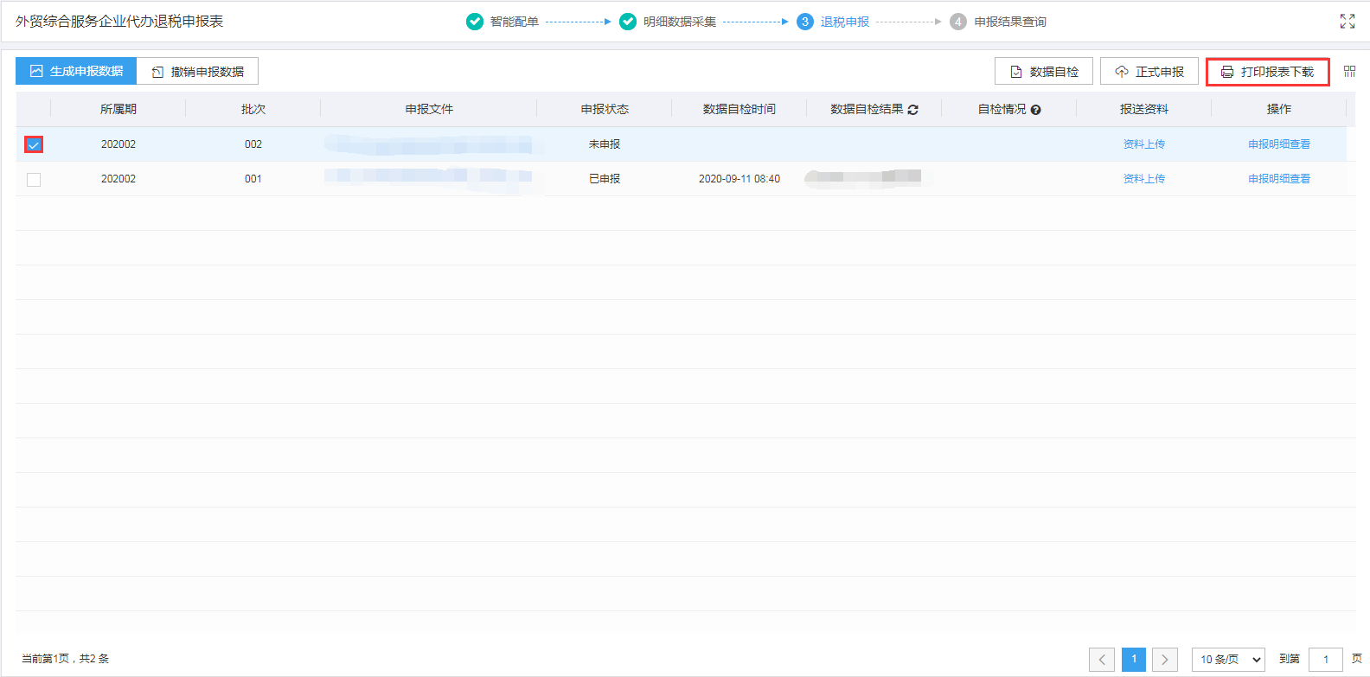View 申报明细查看 for batch 002
This screenshot has height=677, width=1370.
click(1279, 144)
